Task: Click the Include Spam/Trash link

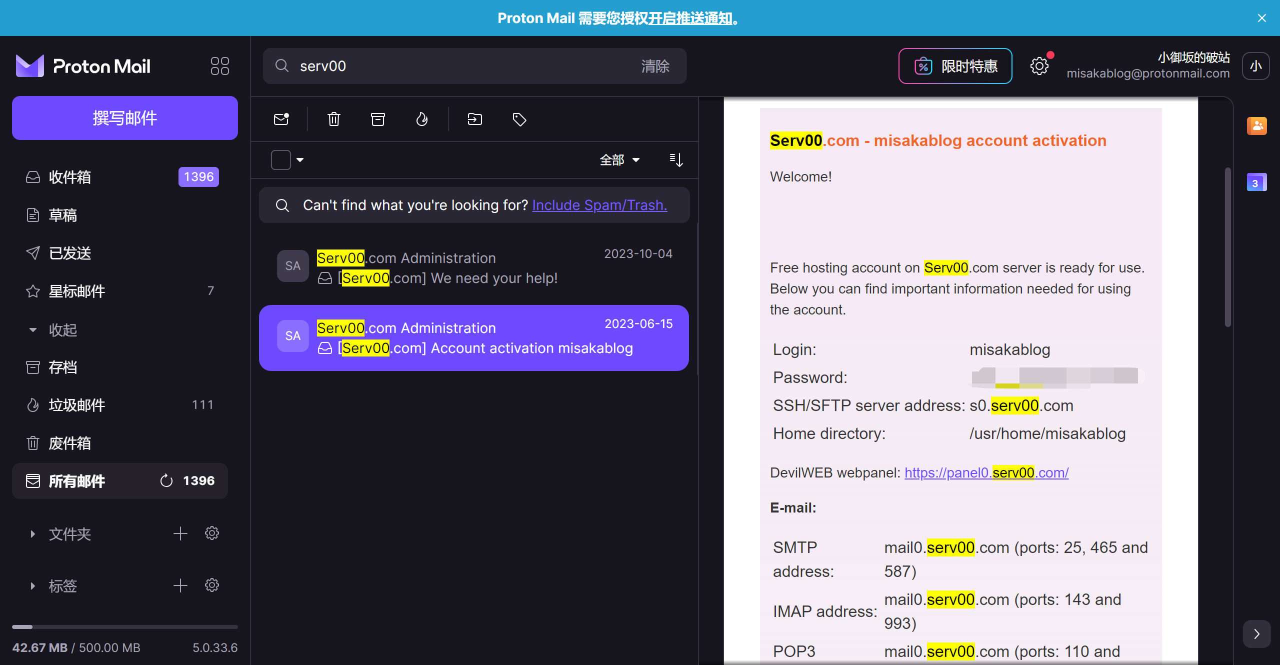Action: [x=599, y=205]
